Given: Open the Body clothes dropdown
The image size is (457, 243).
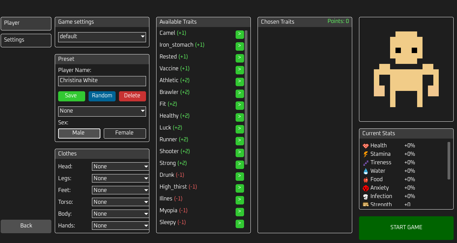Looking at the screenshot, I should click(x=121, y=214).
